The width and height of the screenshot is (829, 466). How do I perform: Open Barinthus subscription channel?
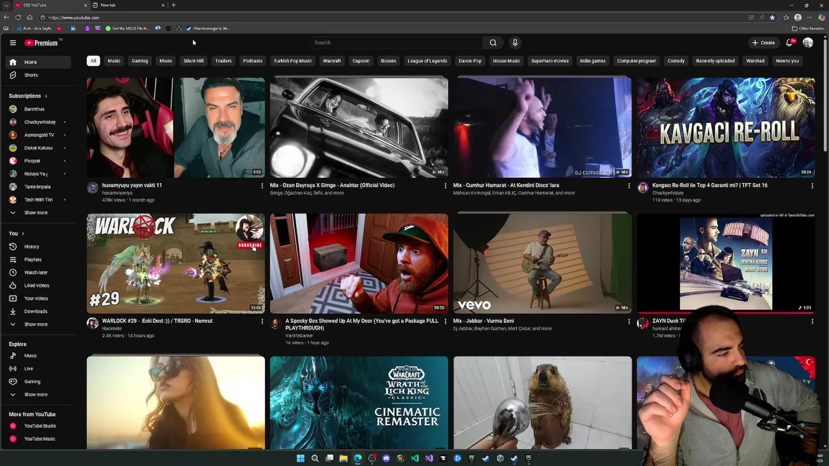point(39,109)
